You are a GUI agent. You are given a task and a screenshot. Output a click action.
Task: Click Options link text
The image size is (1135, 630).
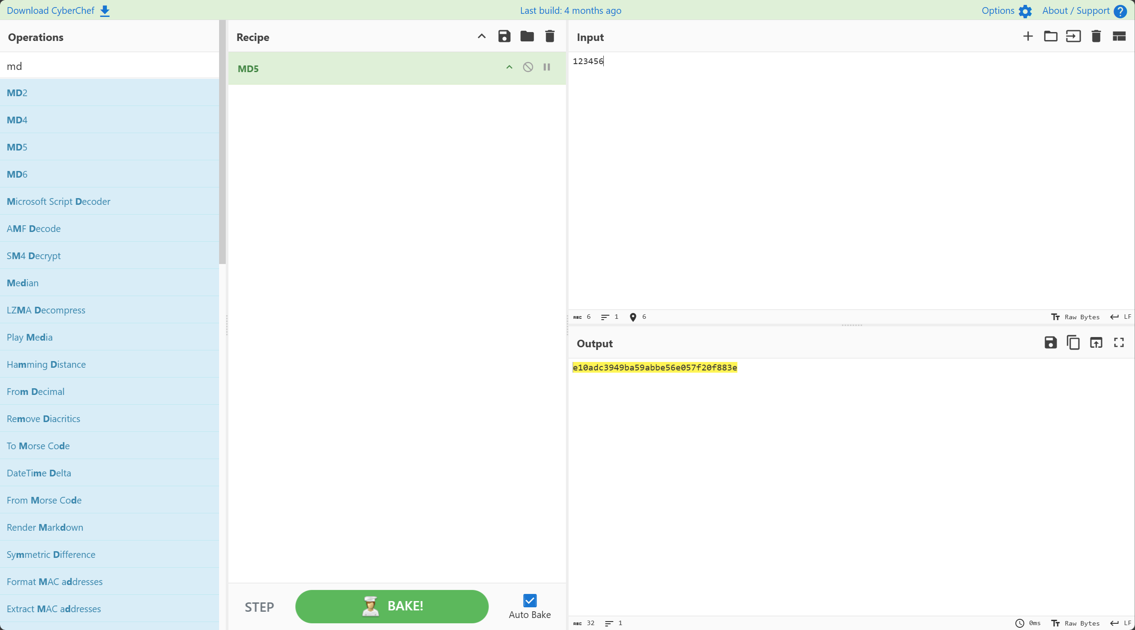(x=998, y=11)
